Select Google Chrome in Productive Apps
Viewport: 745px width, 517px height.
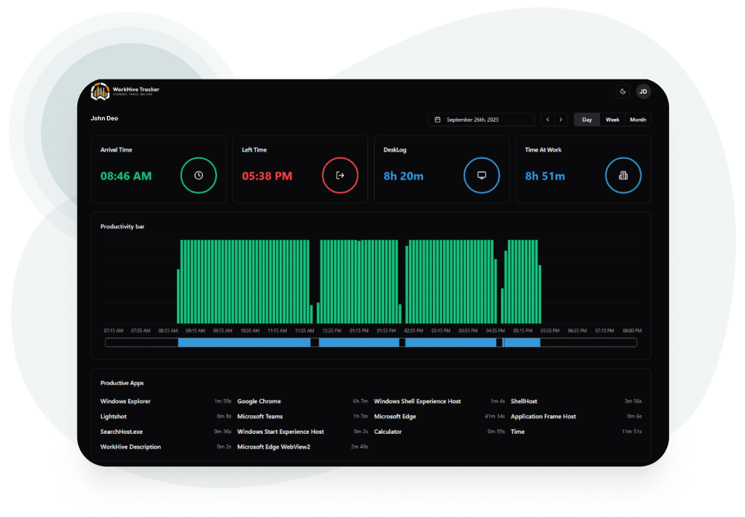point(259,401)
